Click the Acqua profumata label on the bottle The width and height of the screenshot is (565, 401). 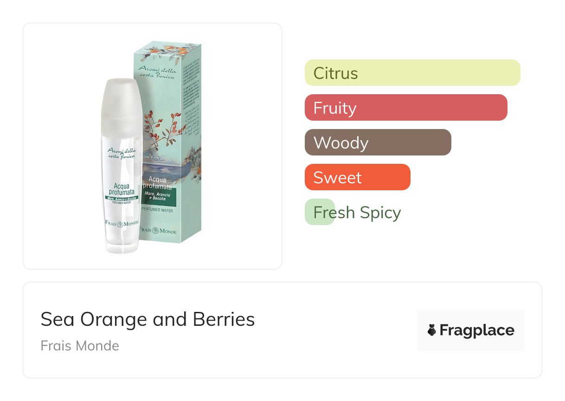coord(122,188)
